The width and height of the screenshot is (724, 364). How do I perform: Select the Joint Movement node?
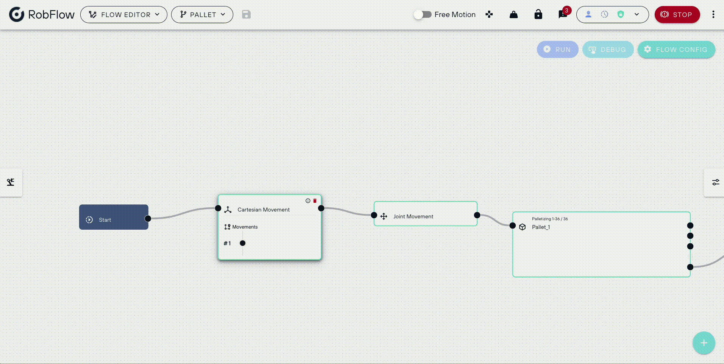click(x=426, y=214)
